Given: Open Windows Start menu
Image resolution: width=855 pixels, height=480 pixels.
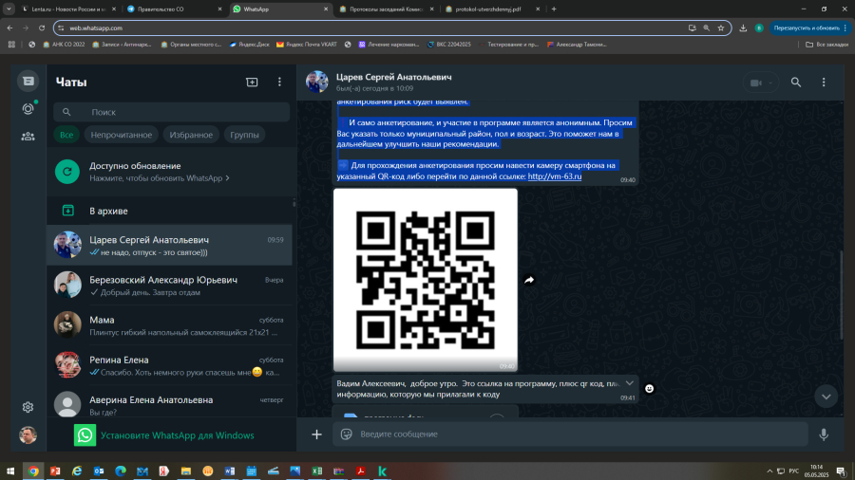Looking at the screenshot, I should click(10, 471).
